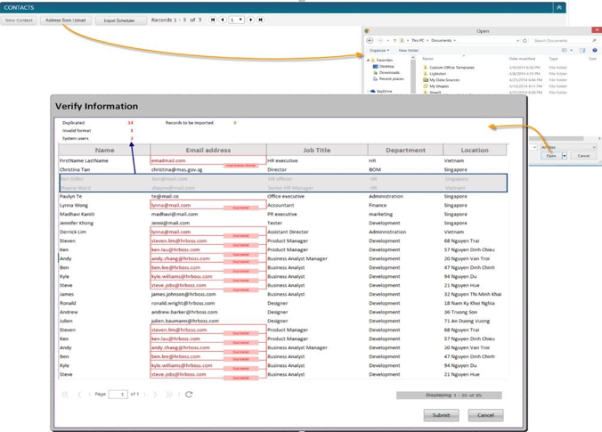602x432 pixels.
Task: Collapse the Favorites tree node
Action: [x=368, y=61]
